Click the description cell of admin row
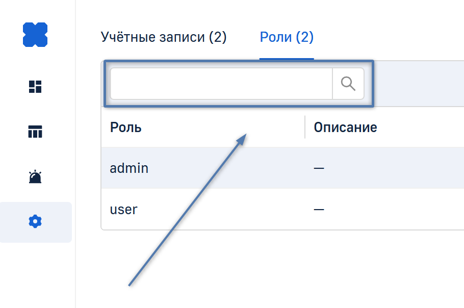The height and width of the screenshot is (308, 464). (x=319, y=168)
